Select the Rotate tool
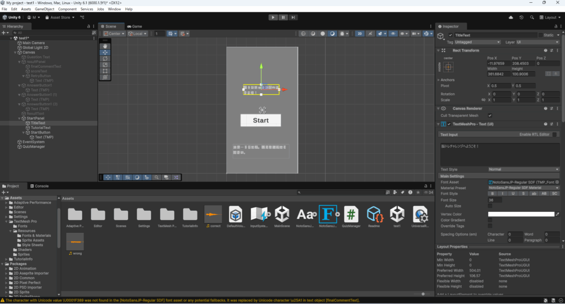The image size is (565, 304). [105, 58]
